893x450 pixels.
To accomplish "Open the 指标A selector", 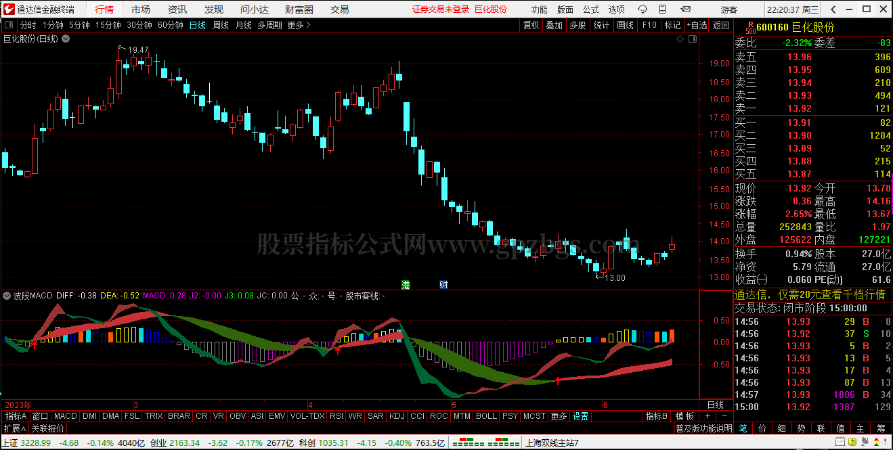I will tap(16, 416).
